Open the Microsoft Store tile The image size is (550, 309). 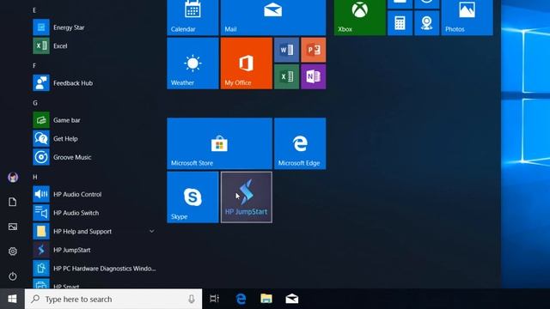click(x=220, y=143)
